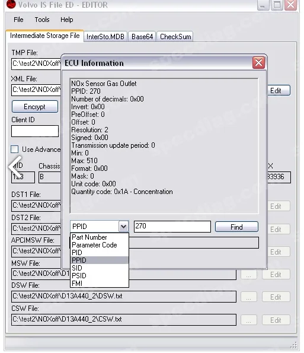Close the ECU Information dialog

[258, 62]
